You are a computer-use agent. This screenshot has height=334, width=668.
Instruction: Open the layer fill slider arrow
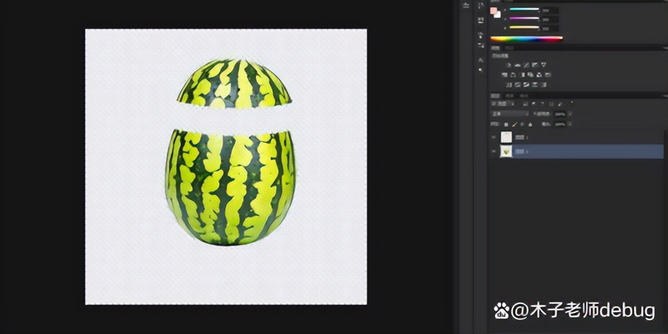pyautogui.click(x=570, y=124)
